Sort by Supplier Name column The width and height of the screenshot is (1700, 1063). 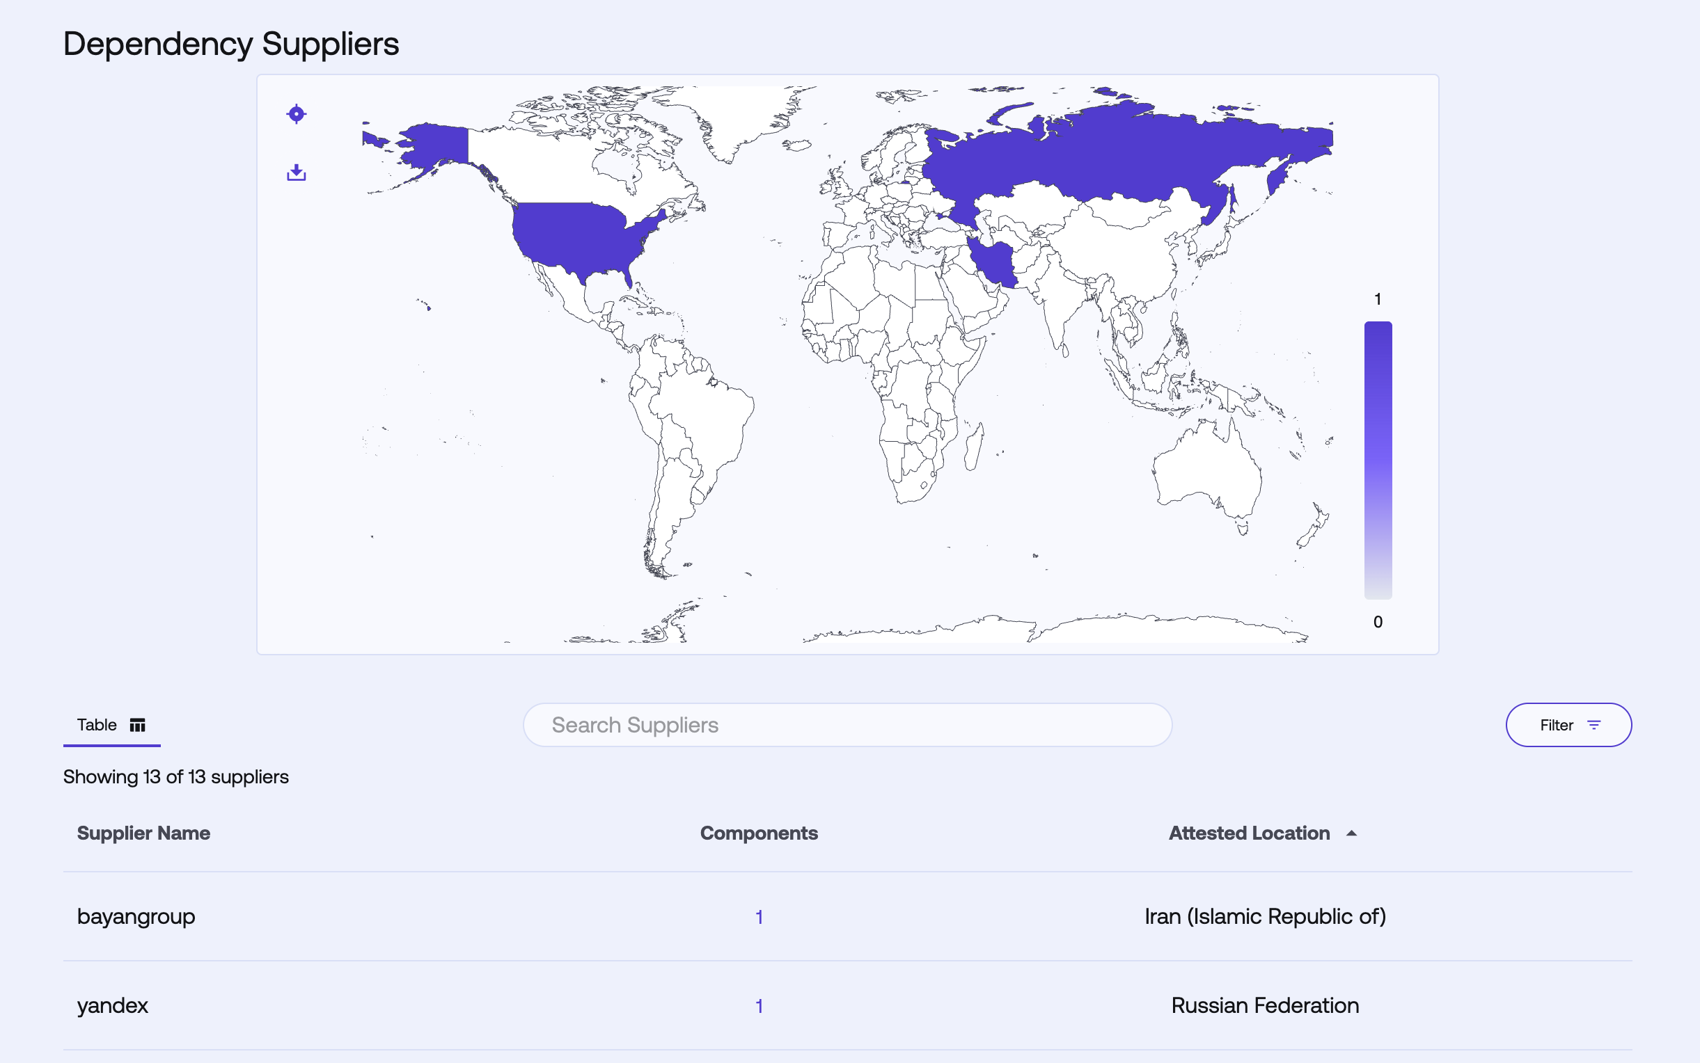(143, 833)
